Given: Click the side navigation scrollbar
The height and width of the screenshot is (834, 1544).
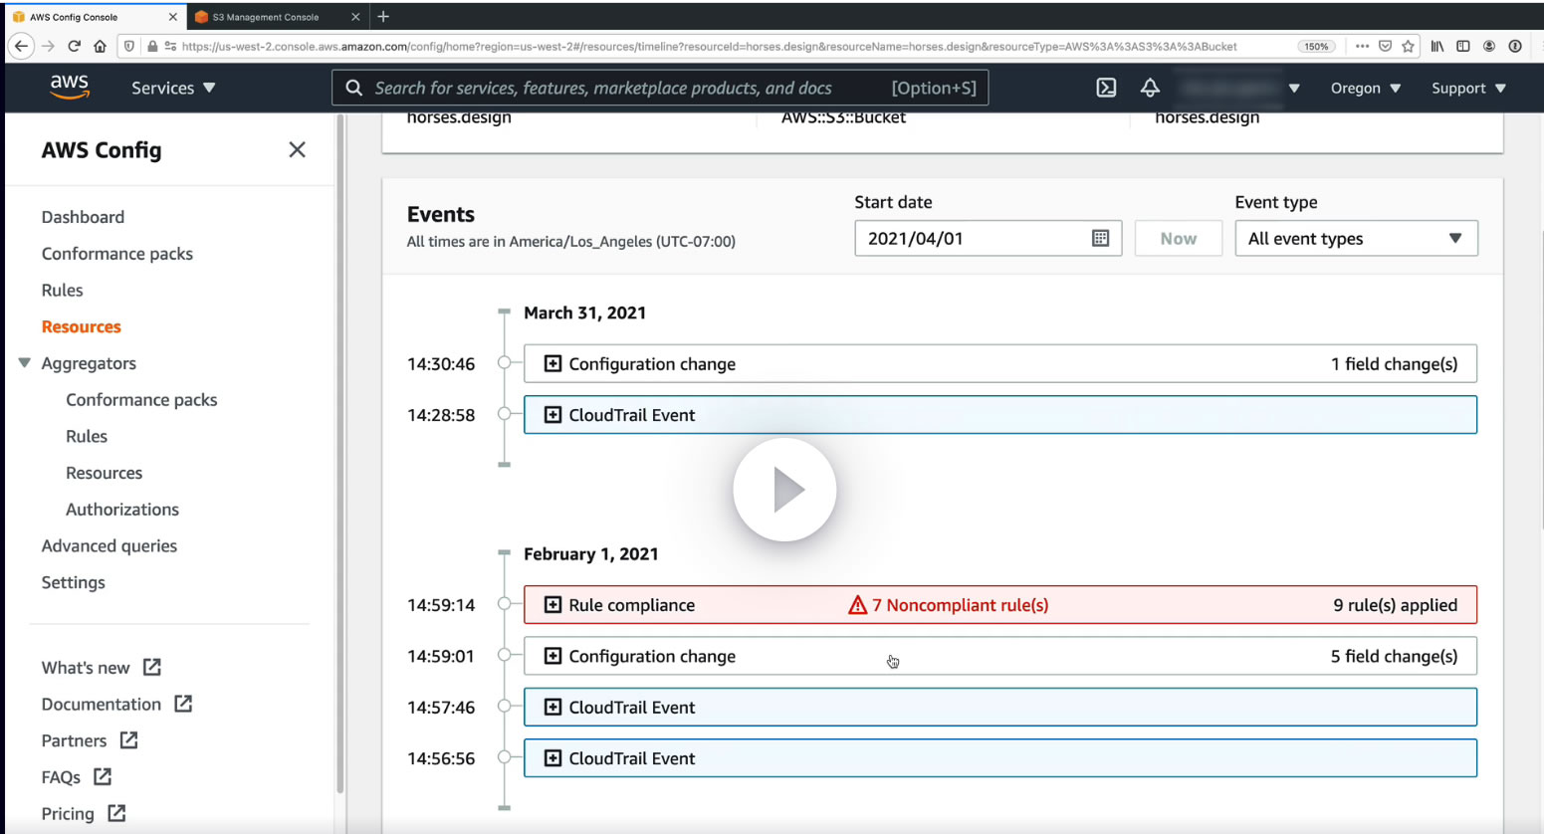Looking at the screenshot, I should [x=339, y=453].
